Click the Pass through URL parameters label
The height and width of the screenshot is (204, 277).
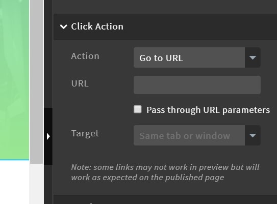208,110
